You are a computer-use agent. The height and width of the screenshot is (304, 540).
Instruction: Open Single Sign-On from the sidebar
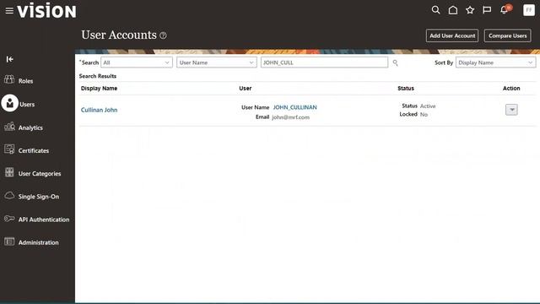tap(39, 197)
